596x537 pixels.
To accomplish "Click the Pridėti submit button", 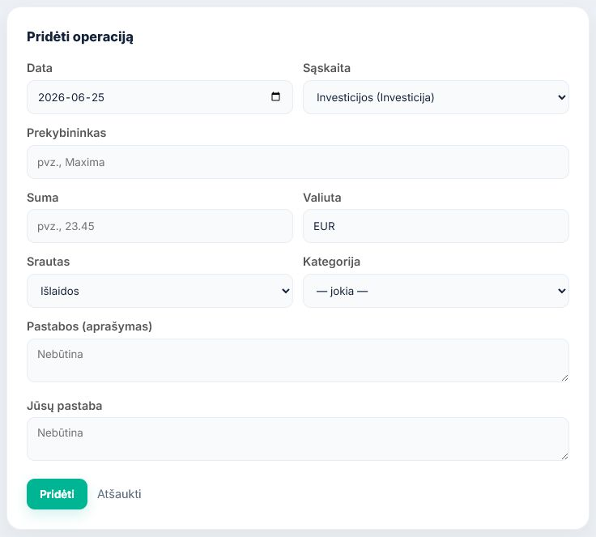I will click(x=57, y=493).
